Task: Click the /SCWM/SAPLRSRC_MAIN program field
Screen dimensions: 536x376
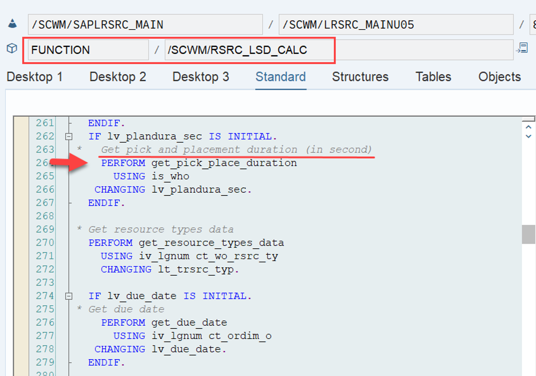Action: point(145,25)
